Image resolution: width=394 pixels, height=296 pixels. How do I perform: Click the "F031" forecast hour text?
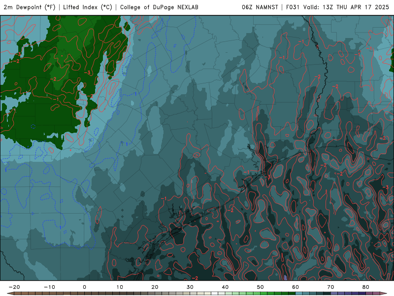point(293,7)
